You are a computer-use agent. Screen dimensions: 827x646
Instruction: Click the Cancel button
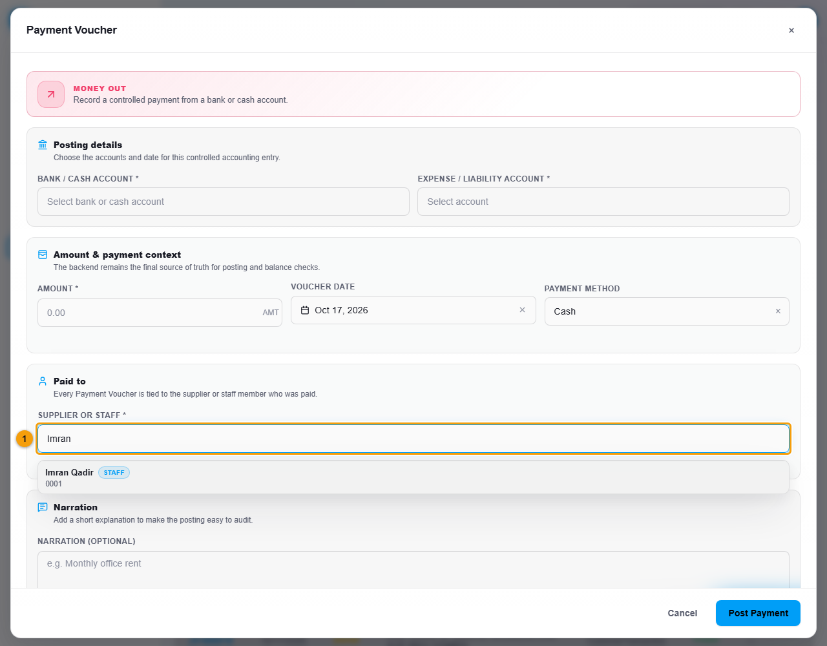coord(682,613)
